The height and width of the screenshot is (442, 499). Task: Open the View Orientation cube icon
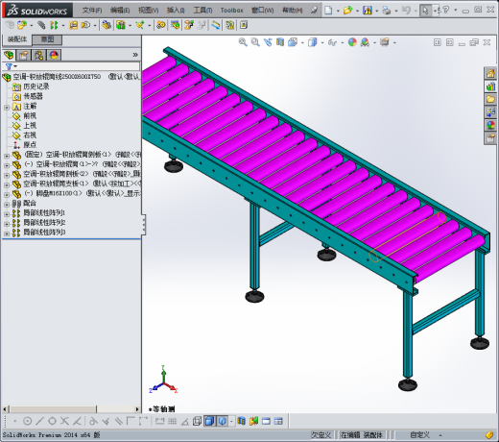click(x=293, y=42)
